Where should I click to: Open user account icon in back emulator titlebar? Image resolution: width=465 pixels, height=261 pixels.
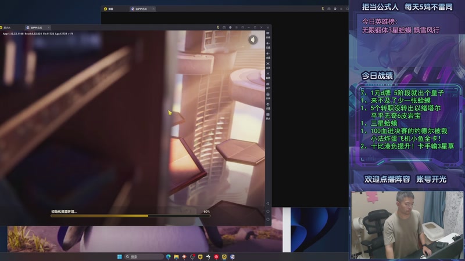pyautogui.click(x=335, y=9)
